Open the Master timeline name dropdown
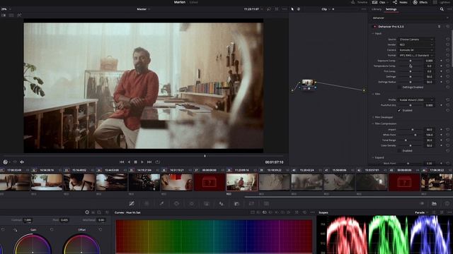The height and width of the screenshot is (254, 453). pos(143,9)
